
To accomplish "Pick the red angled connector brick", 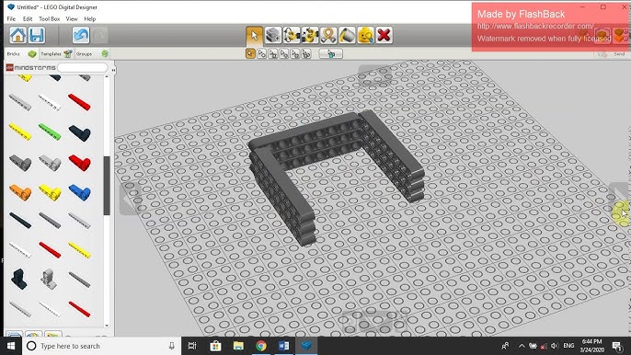I will [79, 163].
